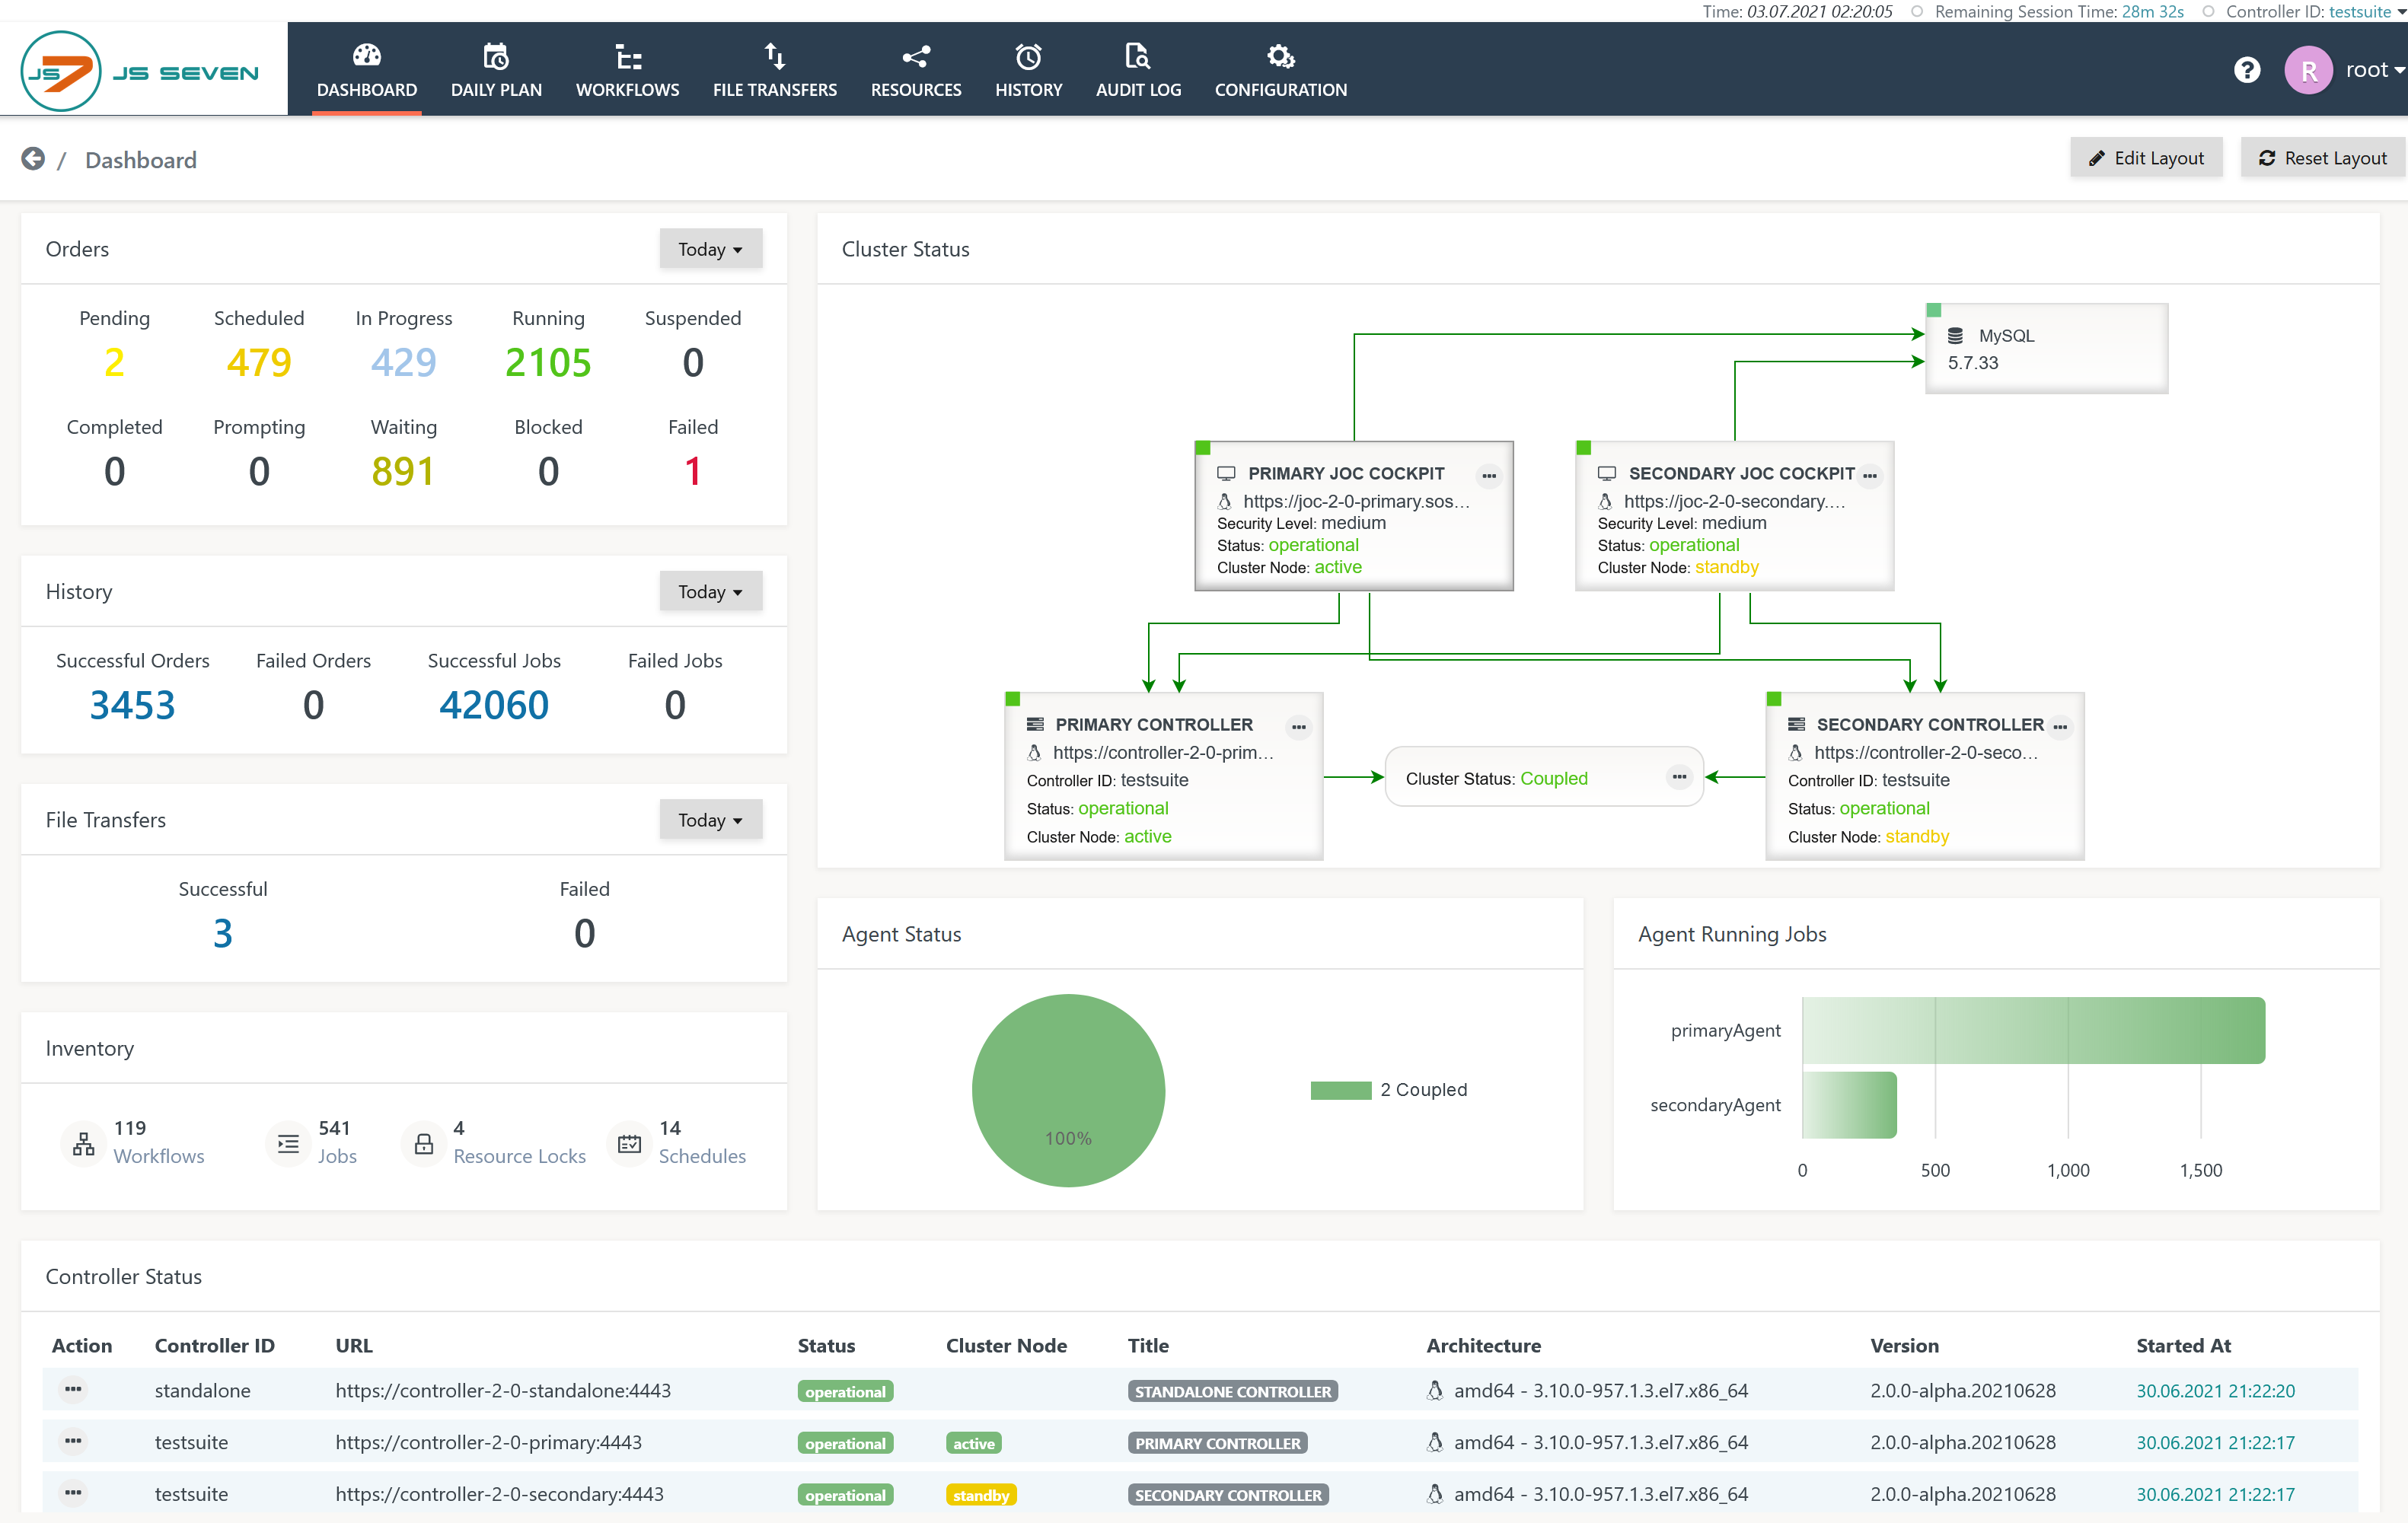Click the Linux icon beside secondary controller URL
2408x1523 pixels.
(x=1796, y=752)
